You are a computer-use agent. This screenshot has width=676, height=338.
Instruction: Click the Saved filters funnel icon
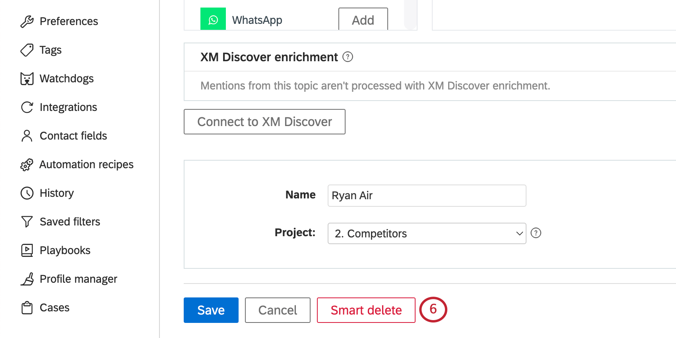27,222
